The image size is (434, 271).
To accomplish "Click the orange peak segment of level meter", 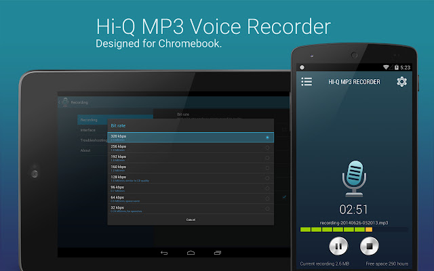I will [x=369, y=229].
